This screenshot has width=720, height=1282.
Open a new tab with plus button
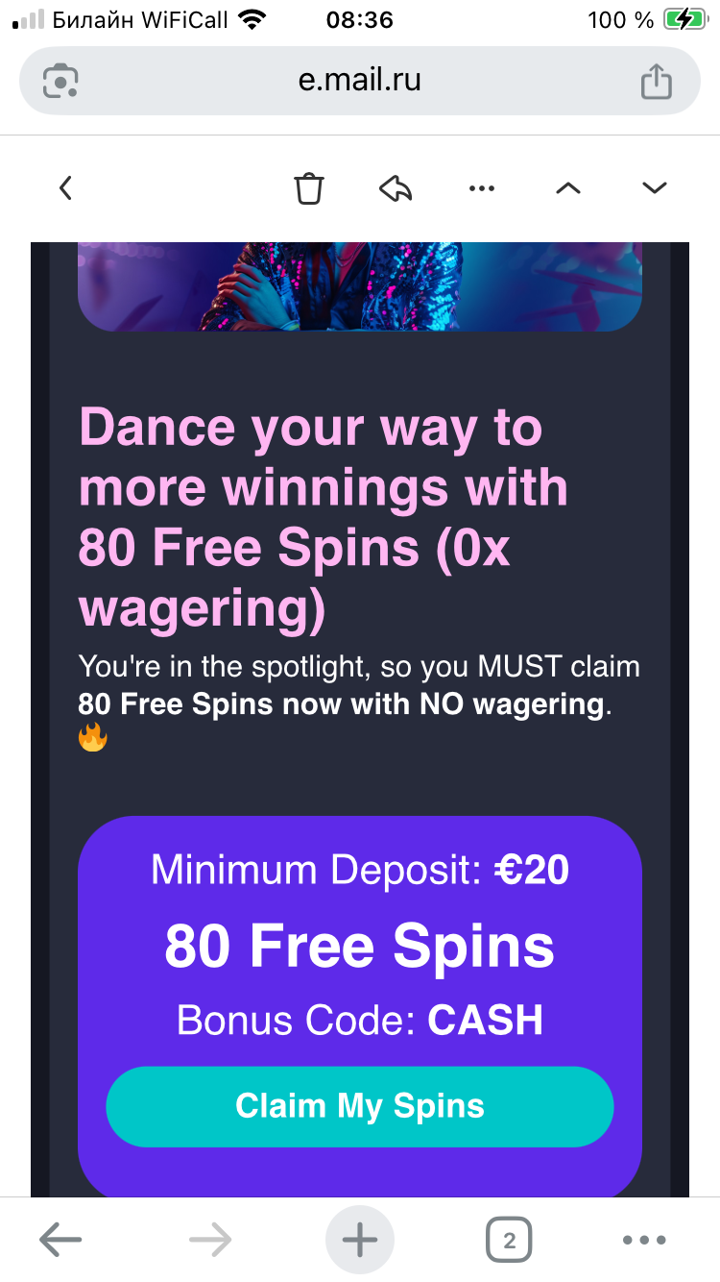(x=360, y=1241)
